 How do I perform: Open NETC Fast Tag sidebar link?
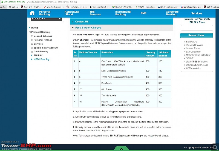(x=42, y=59)
